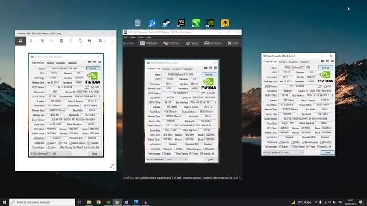Click the Windows Start button
The height and width of the screenshot is (206, 367).
(5, 202)
